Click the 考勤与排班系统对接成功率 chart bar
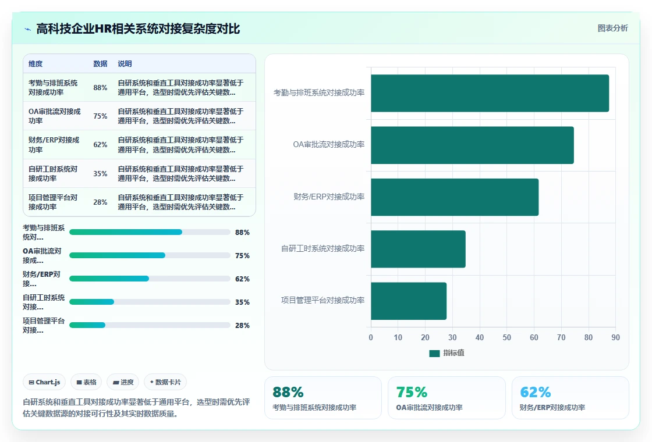 click(490, 93)
